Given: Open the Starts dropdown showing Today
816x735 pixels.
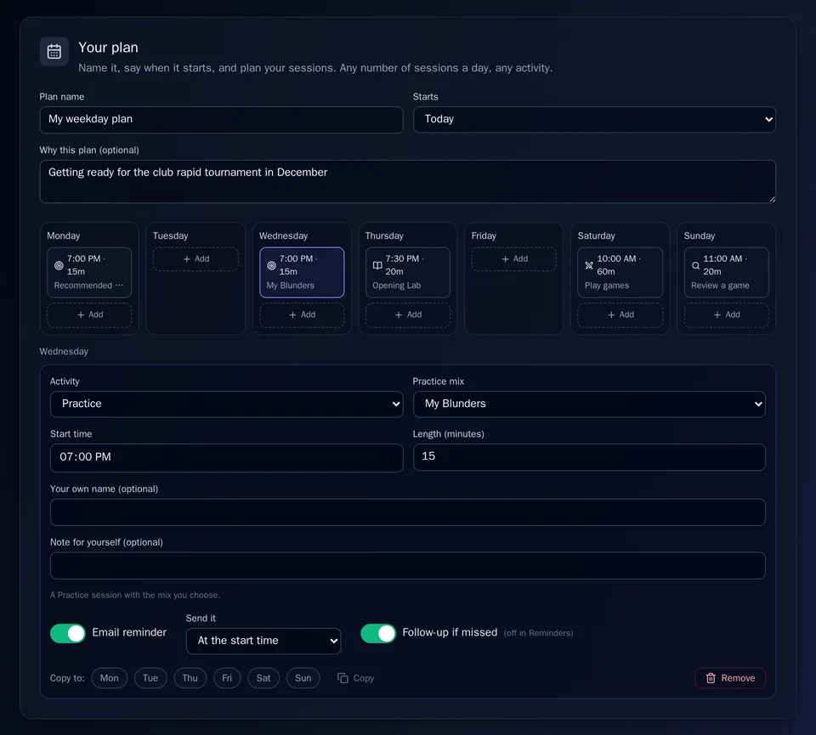Looking at the screenshot, I should [594, 119].
